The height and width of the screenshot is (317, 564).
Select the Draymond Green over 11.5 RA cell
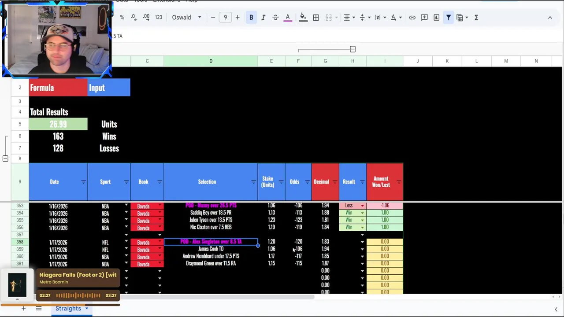(211, 264)
